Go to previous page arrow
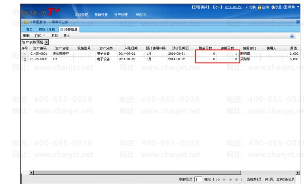This screenshot has height=184, width=304. coord(224,180)
